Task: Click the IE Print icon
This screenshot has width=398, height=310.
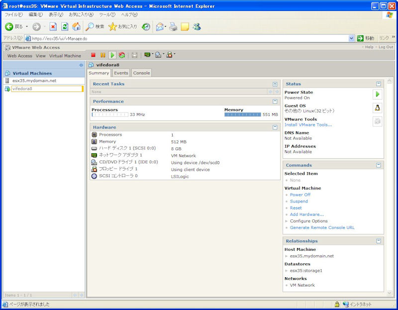Action: pyautogui.click(x=173, y=27)
